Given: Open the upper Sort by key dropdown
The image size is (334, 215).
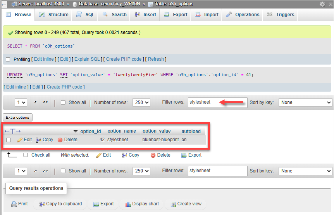Looking at the screenshot, I should pos(305,102).
